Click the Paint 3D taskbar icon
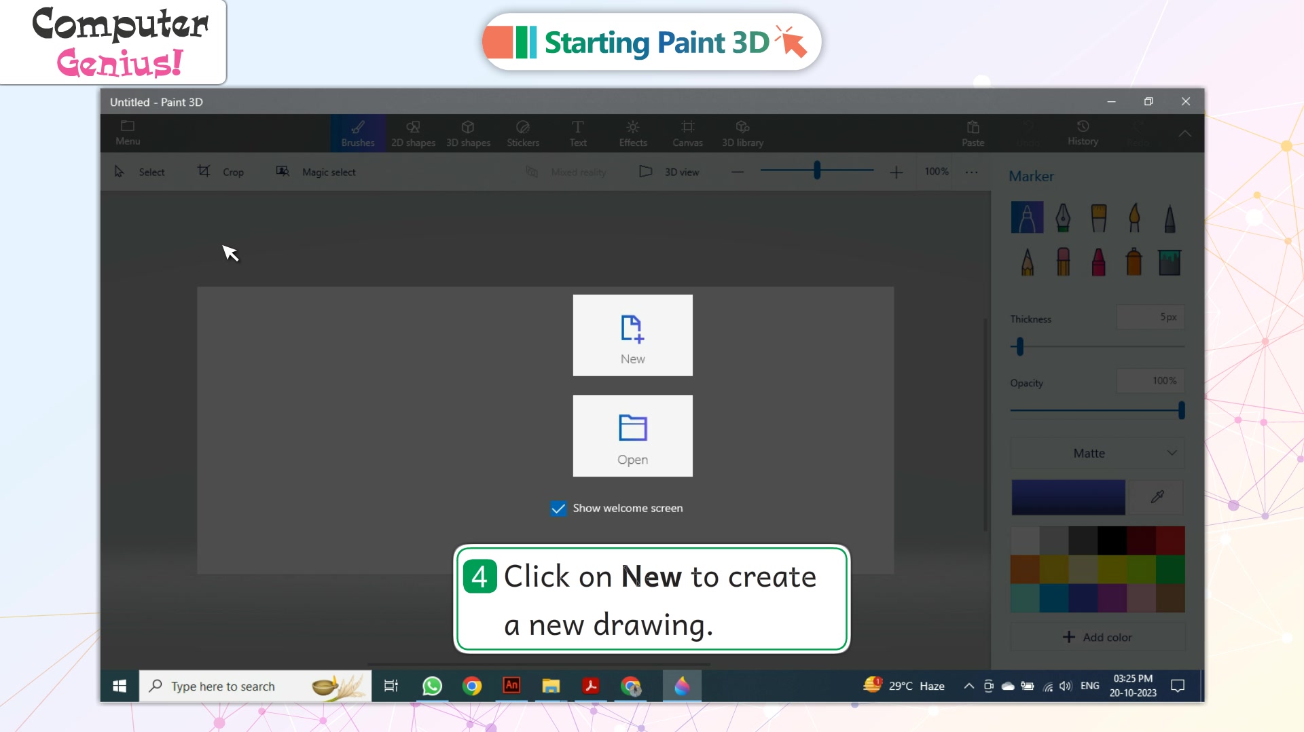1304x732 pixels. (x=682, y=686)
